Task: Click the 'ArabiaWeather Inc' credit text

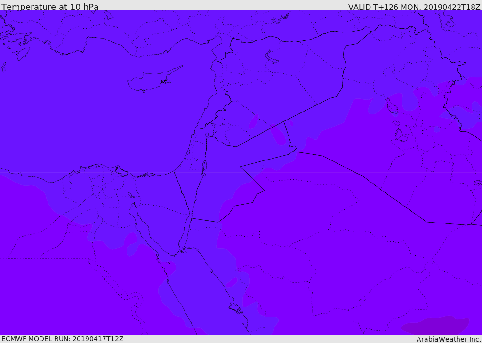Action: coord(448,339)
